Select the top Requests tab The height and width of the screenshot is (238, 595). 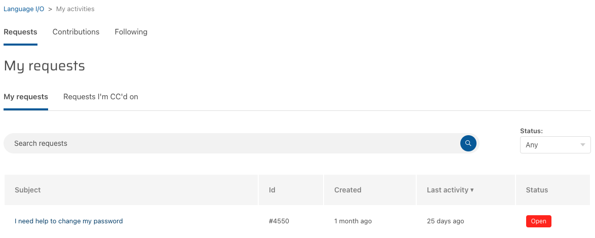(20, 32)
